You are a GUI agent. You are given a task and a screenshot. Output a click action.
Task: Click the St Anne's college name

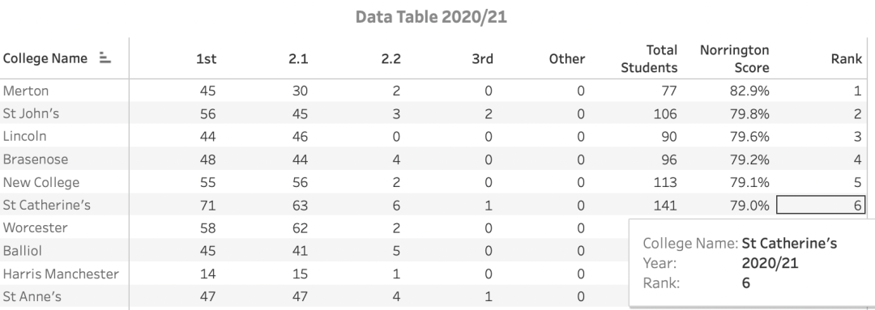32,296
